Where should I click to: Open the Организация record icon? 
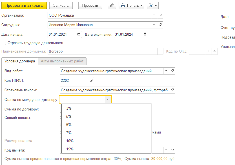(160, 15)
